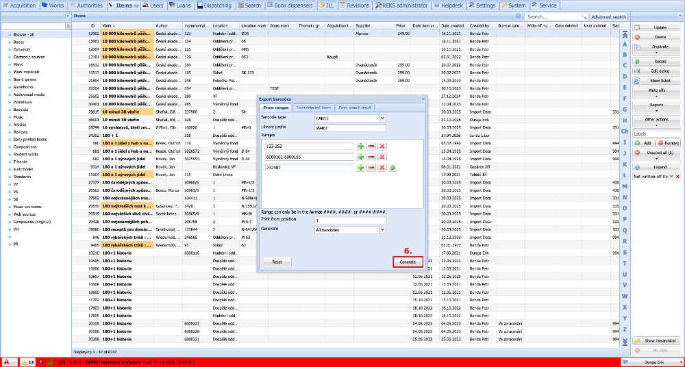Click the close icon on the Items tab
This screenshot has width=685, height=367.
(137, 5)
